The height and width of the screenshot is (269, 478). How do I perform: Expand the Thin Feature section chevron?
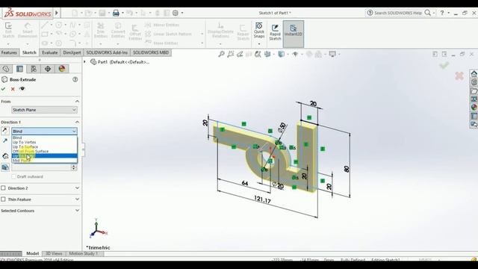pos(77,200)
